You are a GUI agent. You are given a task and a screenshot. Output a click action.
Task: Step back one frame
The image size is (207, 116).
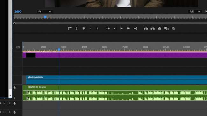point(115,29)
